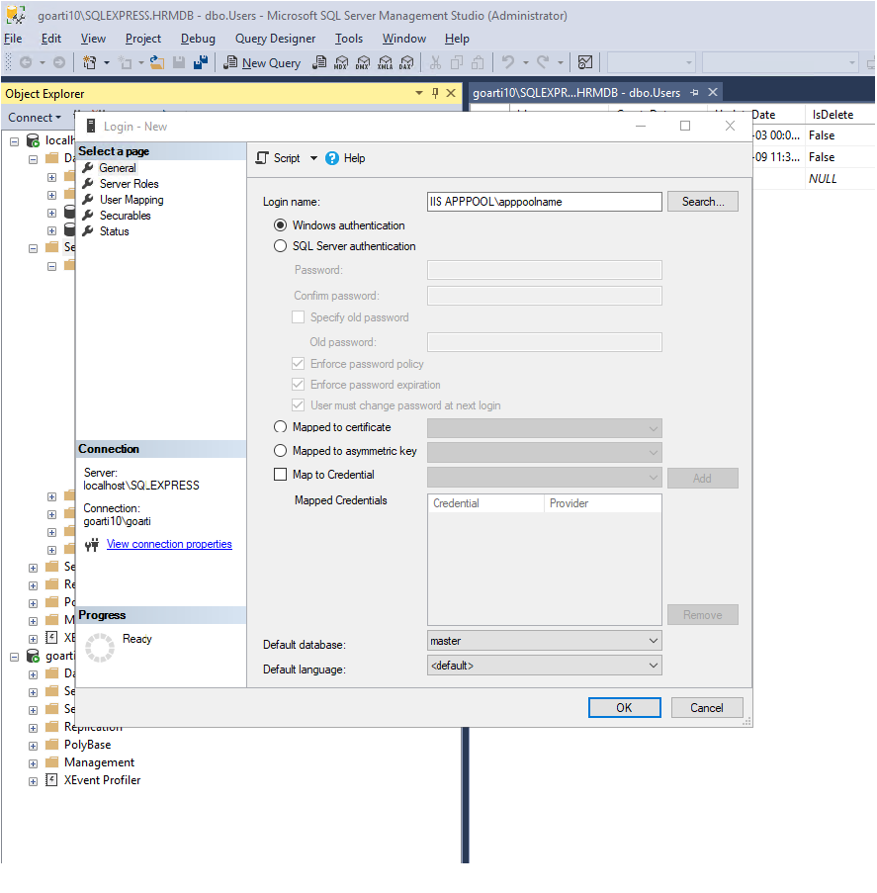877x893 pixels.
Task: Go to the User Mapping page
Action: click(132, 200)
